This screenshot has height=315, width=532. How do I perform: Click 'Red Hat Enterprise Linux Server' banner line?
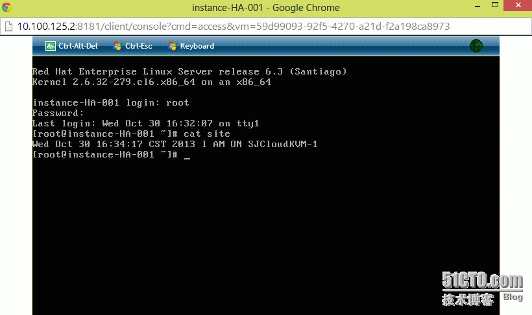click(x=189, y=71)
